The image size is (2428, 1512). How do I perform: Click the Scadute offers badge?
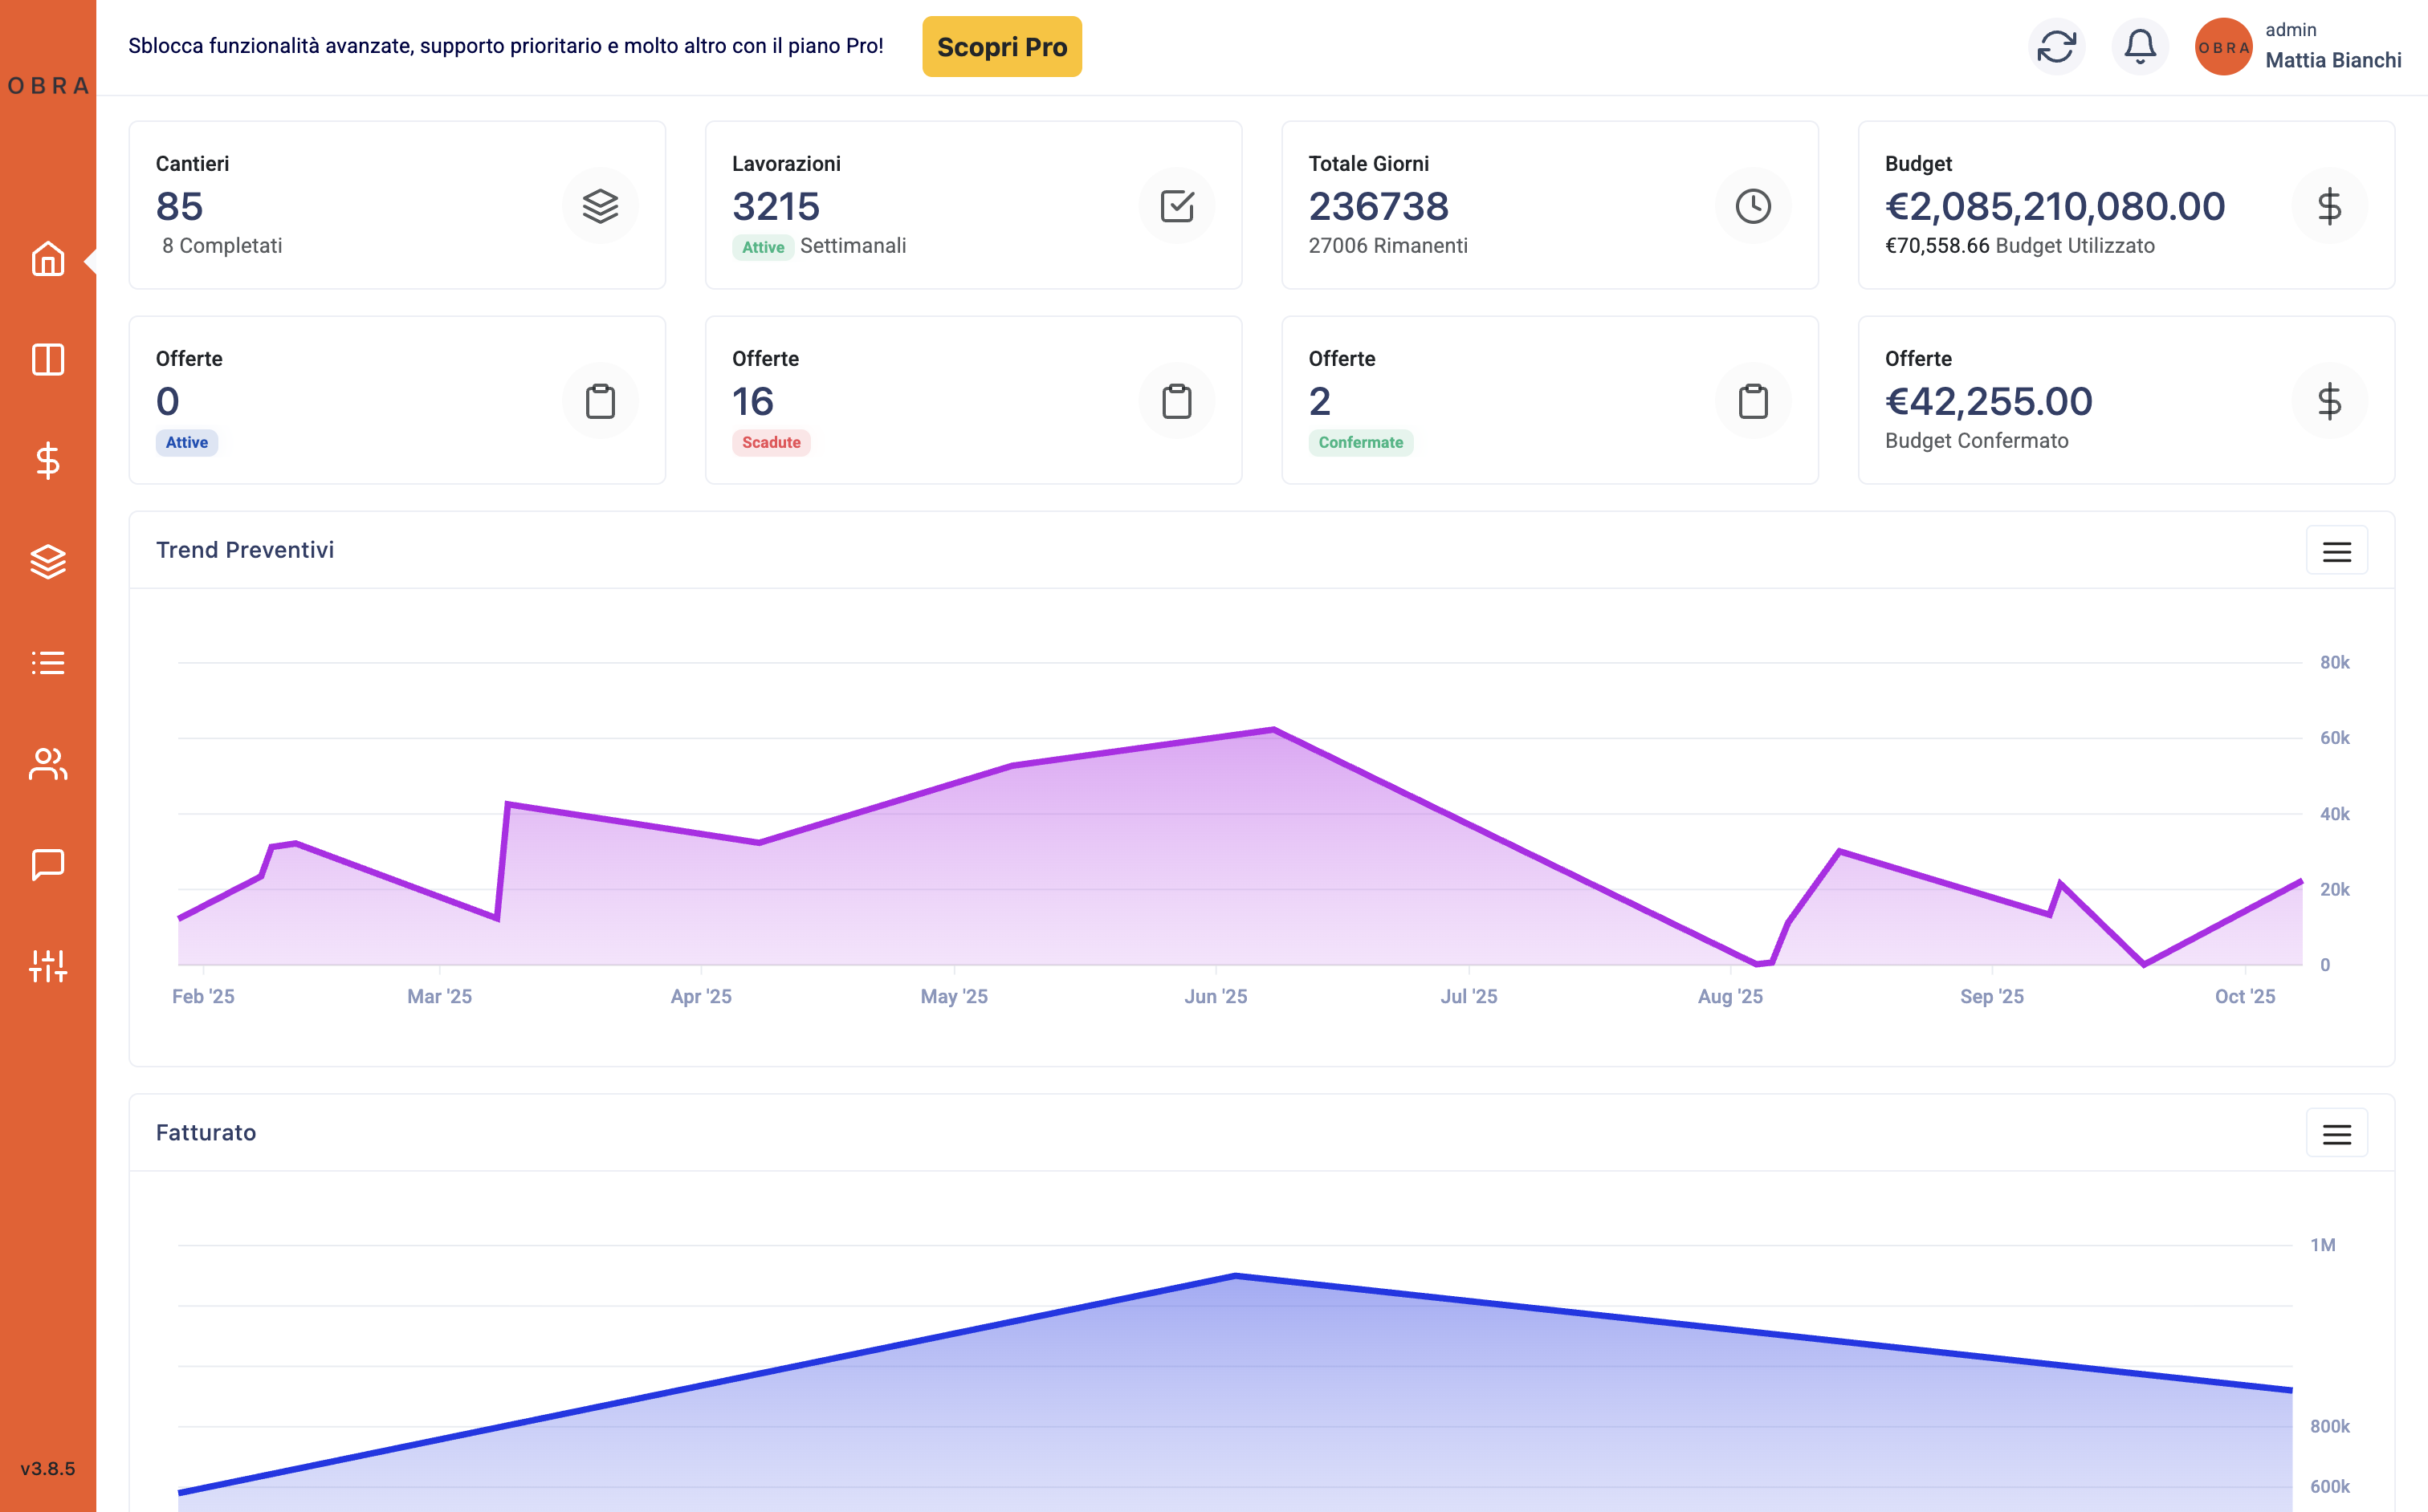(770, 443)
